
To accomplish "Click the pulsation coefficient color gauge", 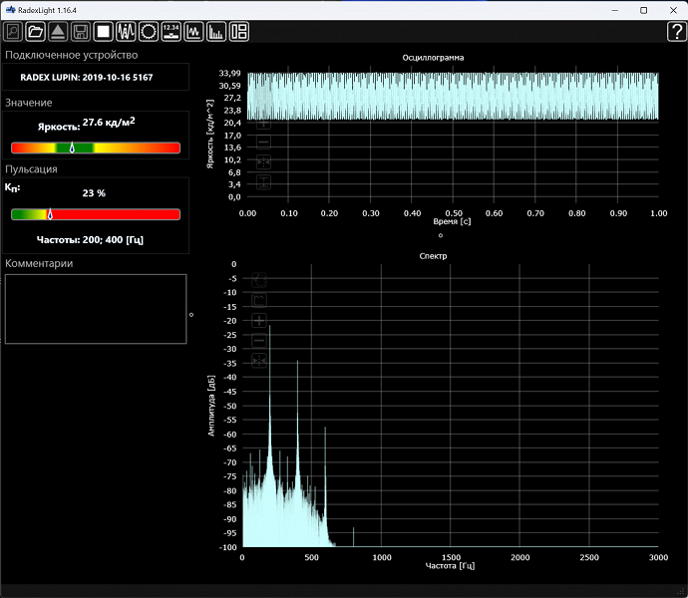I will (96, 214).
